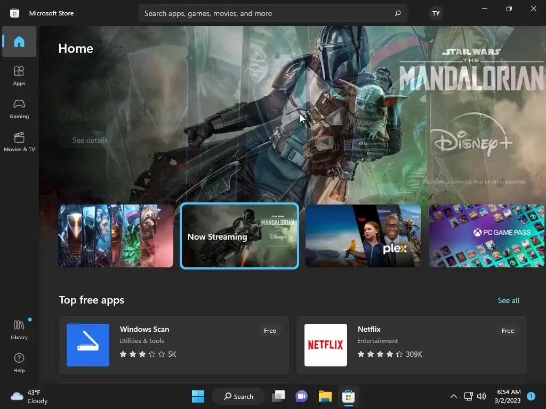Image resolution: width=546 pixels, height=409 pixels.
Task: Open the notification badge icon
Action: pos(531,396)
